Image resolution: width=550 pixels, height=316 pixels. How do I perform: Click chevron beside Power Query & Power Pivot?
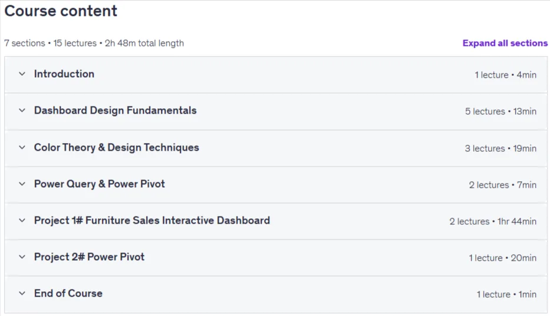(22, 184)
